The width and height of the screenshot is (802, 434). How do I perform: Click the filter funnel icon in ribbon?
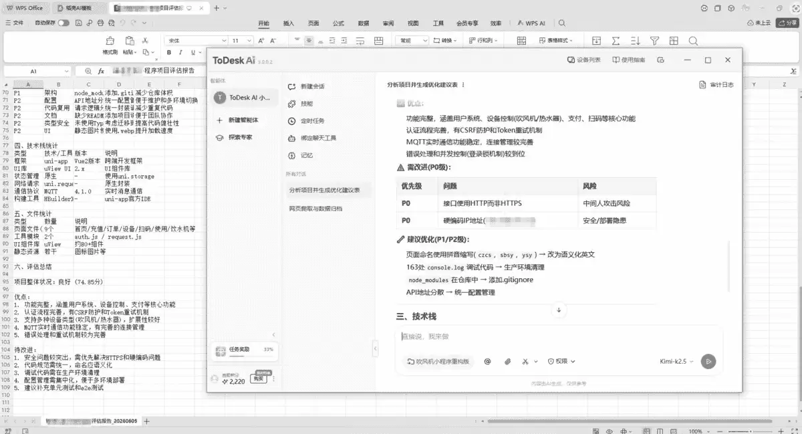click(x=656, y=41)
